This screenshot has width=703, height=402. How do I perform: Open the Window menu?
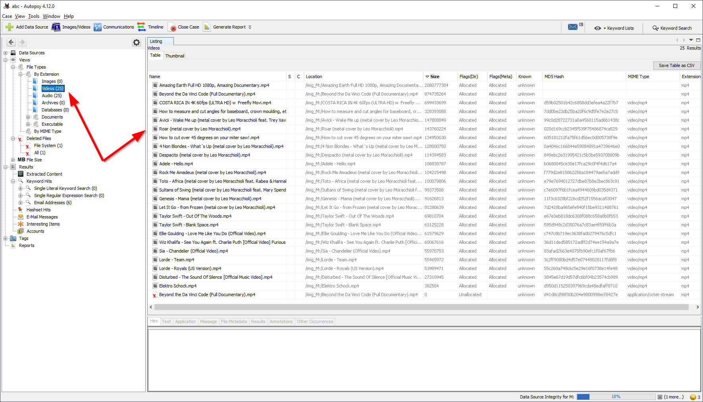tap(52, 16)
